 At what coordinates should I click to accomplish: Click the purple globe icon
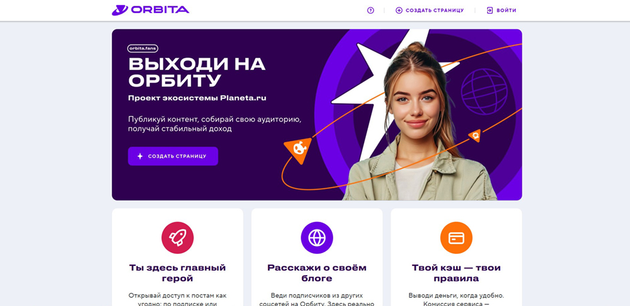tap(317, 238)
